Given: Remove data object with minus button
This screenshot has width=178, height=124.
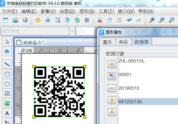Looking at the screenshot, I should coord(112,88).
